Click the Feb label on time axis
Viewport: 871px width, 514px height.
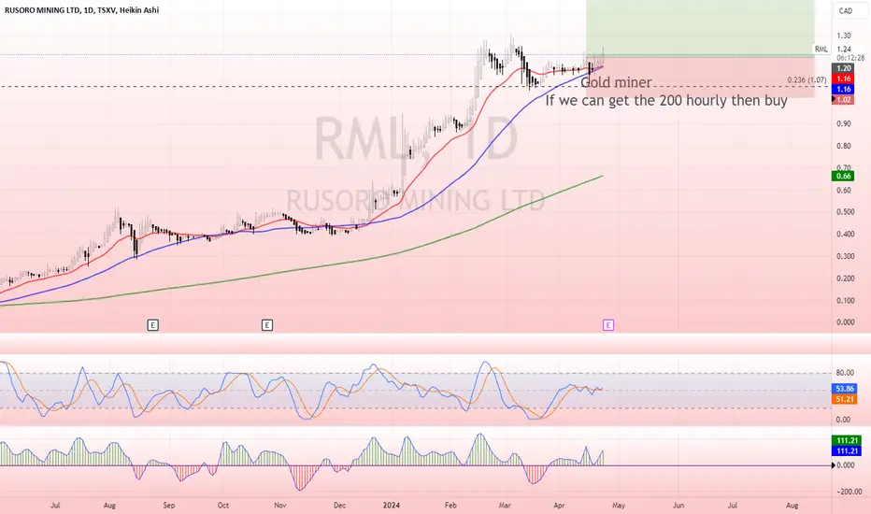pyautogui.click(x=450, y=505)
